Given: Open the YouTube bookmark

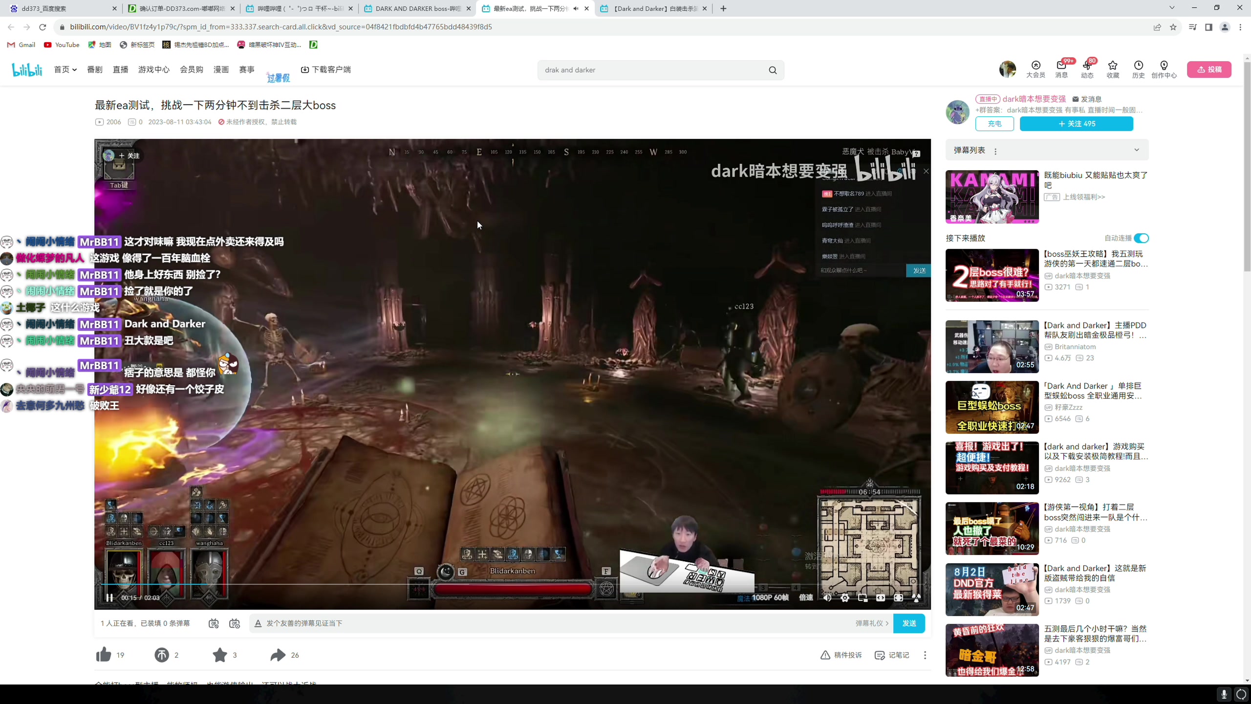Looking at the screenshot, I should pyautogui.click(x=62, y=44).
